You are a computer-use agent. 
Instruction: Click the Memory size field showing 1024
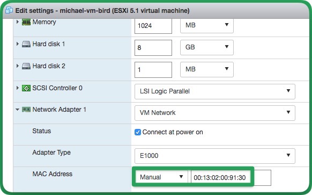[153, 26]
